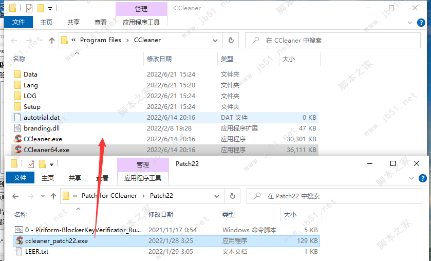Open 主页 tab in Patch22 window
Image resolution: width=431 pixels, height=261 pixels.
pyautogui.click(x=48, y=178)
